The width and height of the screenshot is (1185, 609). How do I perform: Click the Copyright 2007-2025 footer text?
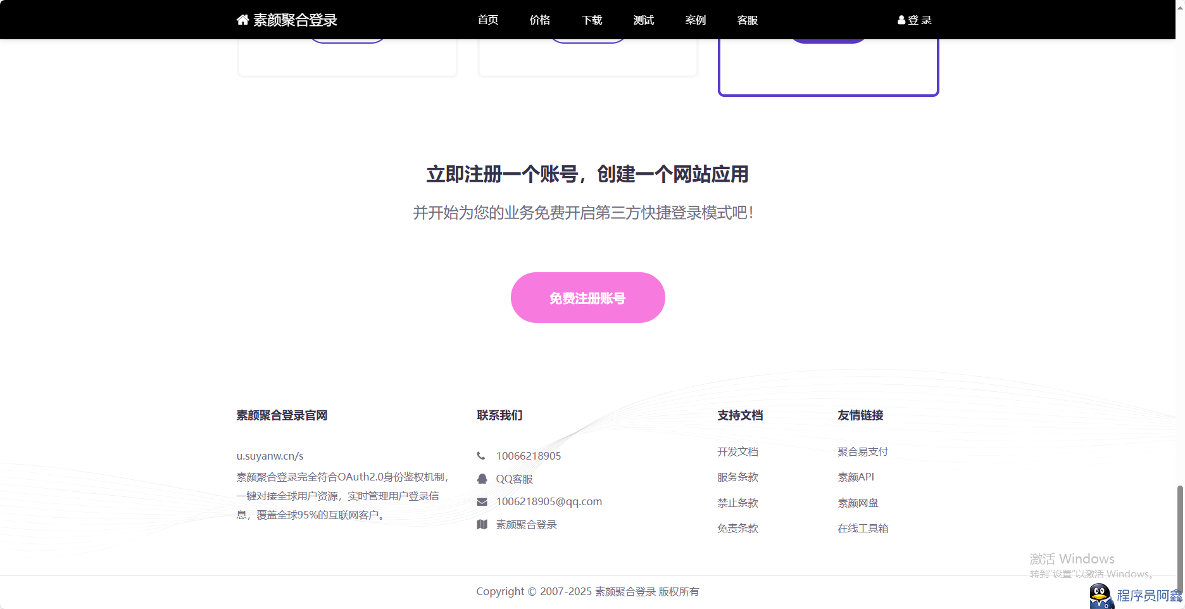[587, 591]
